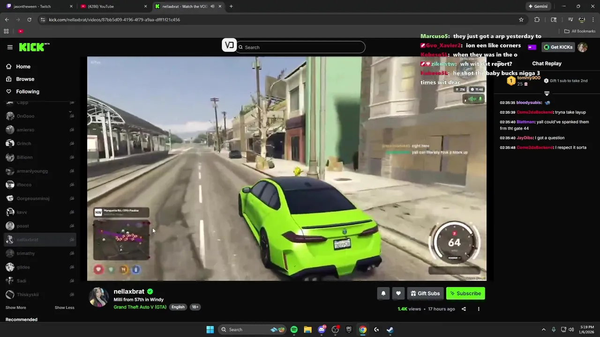The height and width of the screenshot is (337, 600).
Task: Mute the Kick tab audio icon
Action: (x=212, y=7)
